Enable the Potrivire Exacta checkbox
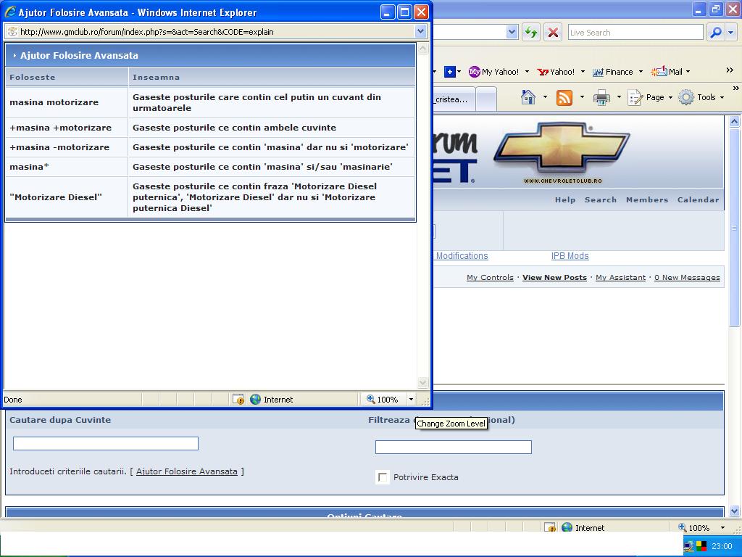The width and height of the screenshot is (742, 557). pyautogui.click(x=383, y=477)
